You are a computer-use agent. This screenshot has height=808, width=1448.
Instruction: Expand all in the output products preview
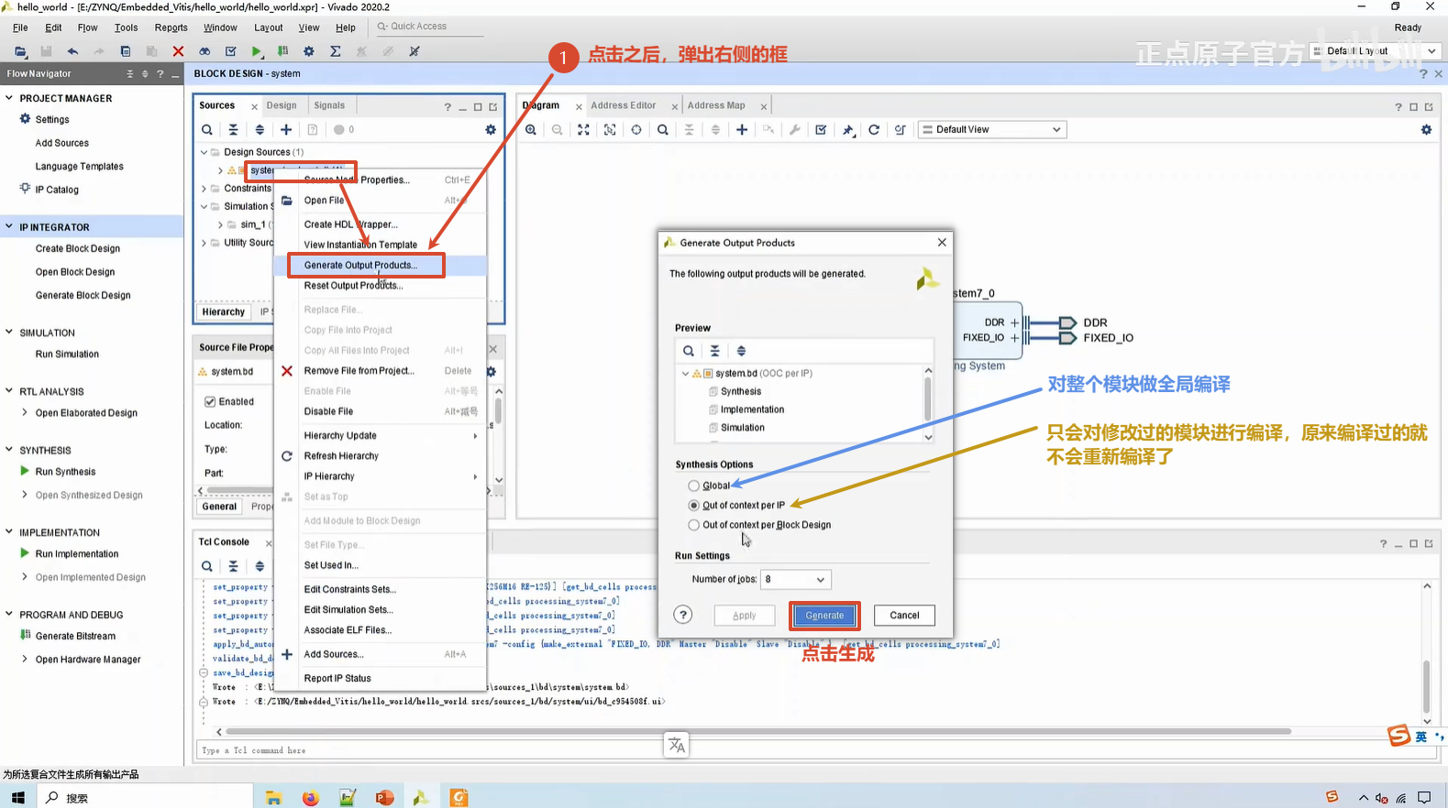click(x=741, y=351)
